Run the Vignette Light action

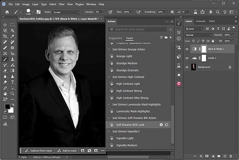(x=125, y=138)
